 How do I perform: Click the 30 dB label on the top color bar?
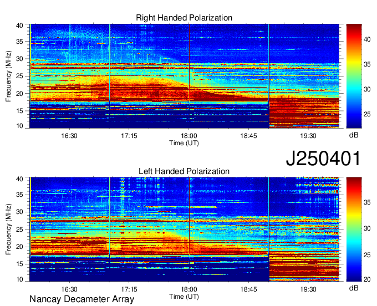(367, 89)
